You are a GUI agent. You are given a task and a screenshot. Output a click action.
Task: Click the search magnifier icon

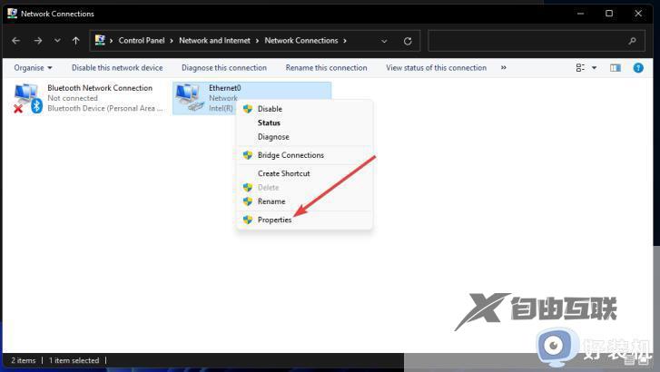(632, 41)
